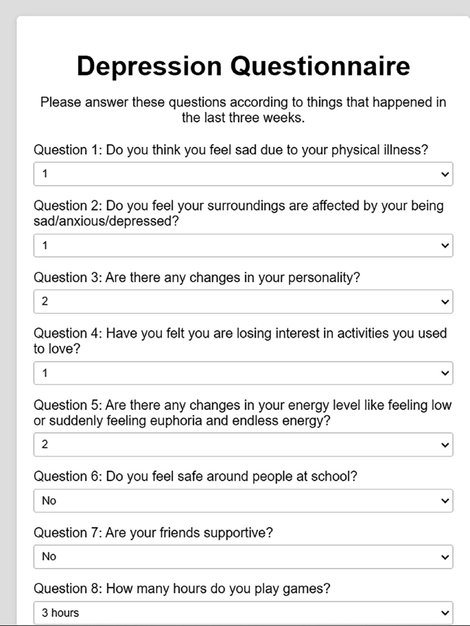Image resolution: width=470 pixels, height=626 pixels.
Task: Open the Question 7 supportive friends dropdown
Action: coord(243,556)
